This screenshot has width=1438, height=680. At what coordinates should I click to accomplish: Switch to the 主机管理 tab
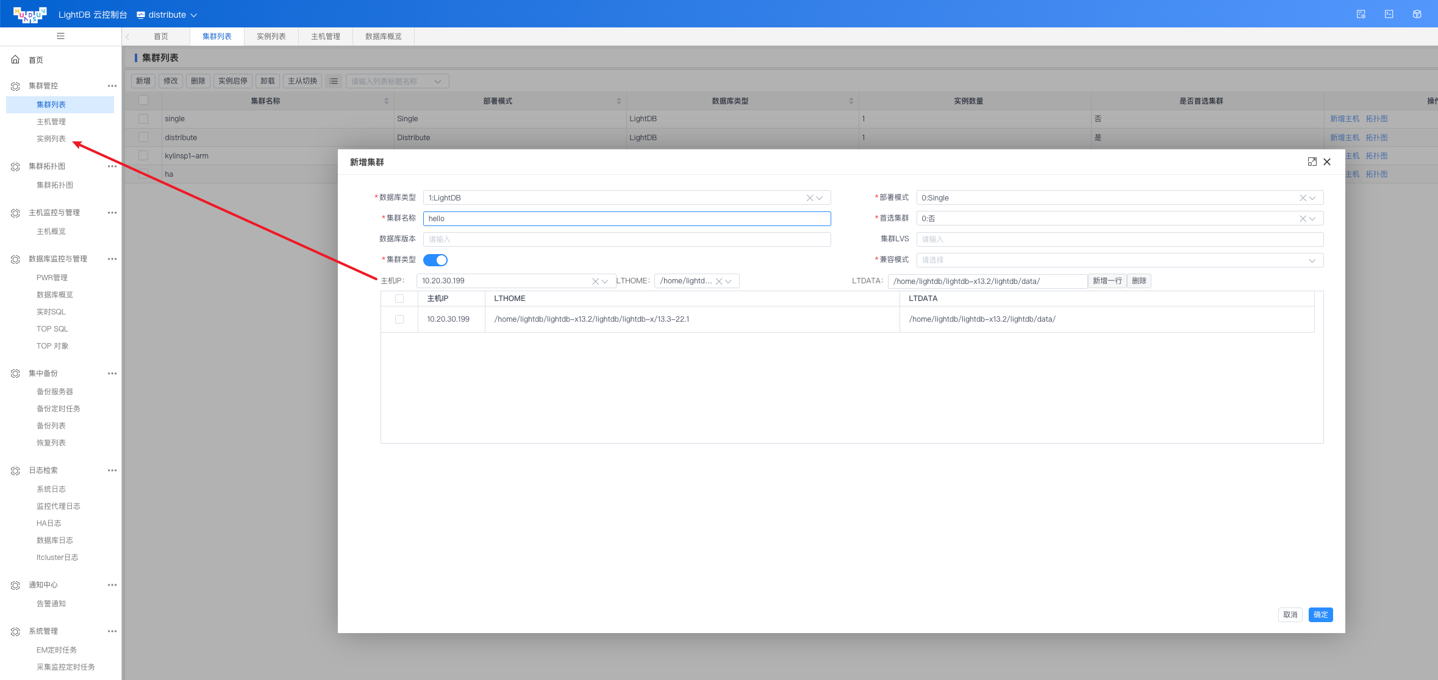coord(326,37)
